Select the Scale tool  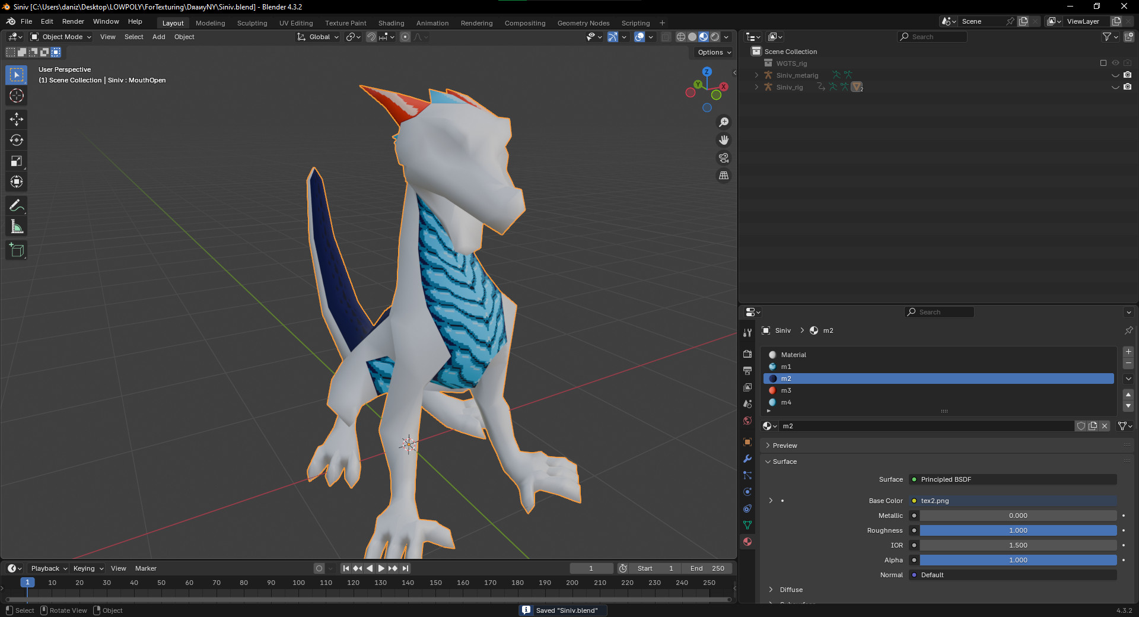coord(17,161)
